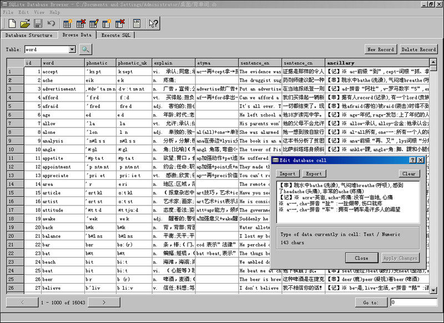Click the SQLite Browser title bar icon
This screenshot has height=323, width=444.
tap(4, 4)
